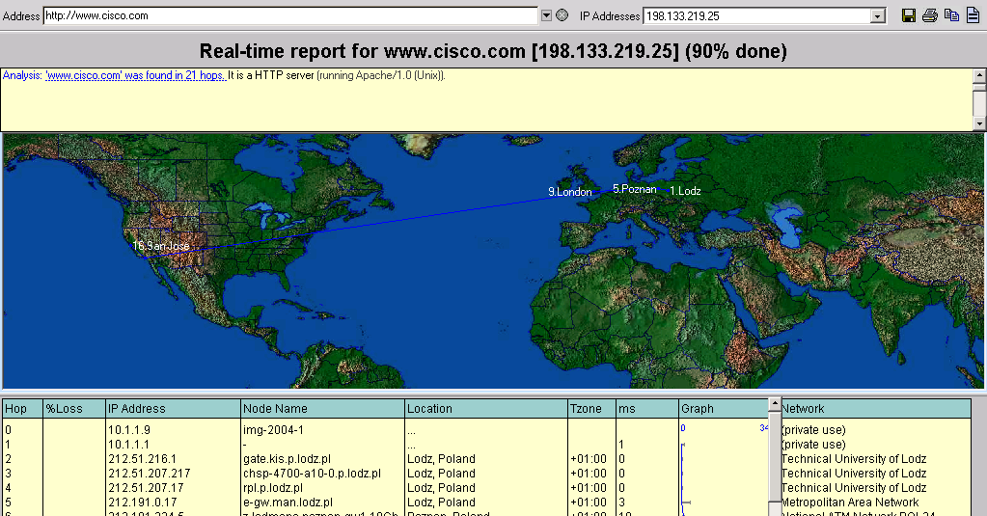Select the IP address cell 10.1.1.1

pyautogui.click(x=129, y=445)
